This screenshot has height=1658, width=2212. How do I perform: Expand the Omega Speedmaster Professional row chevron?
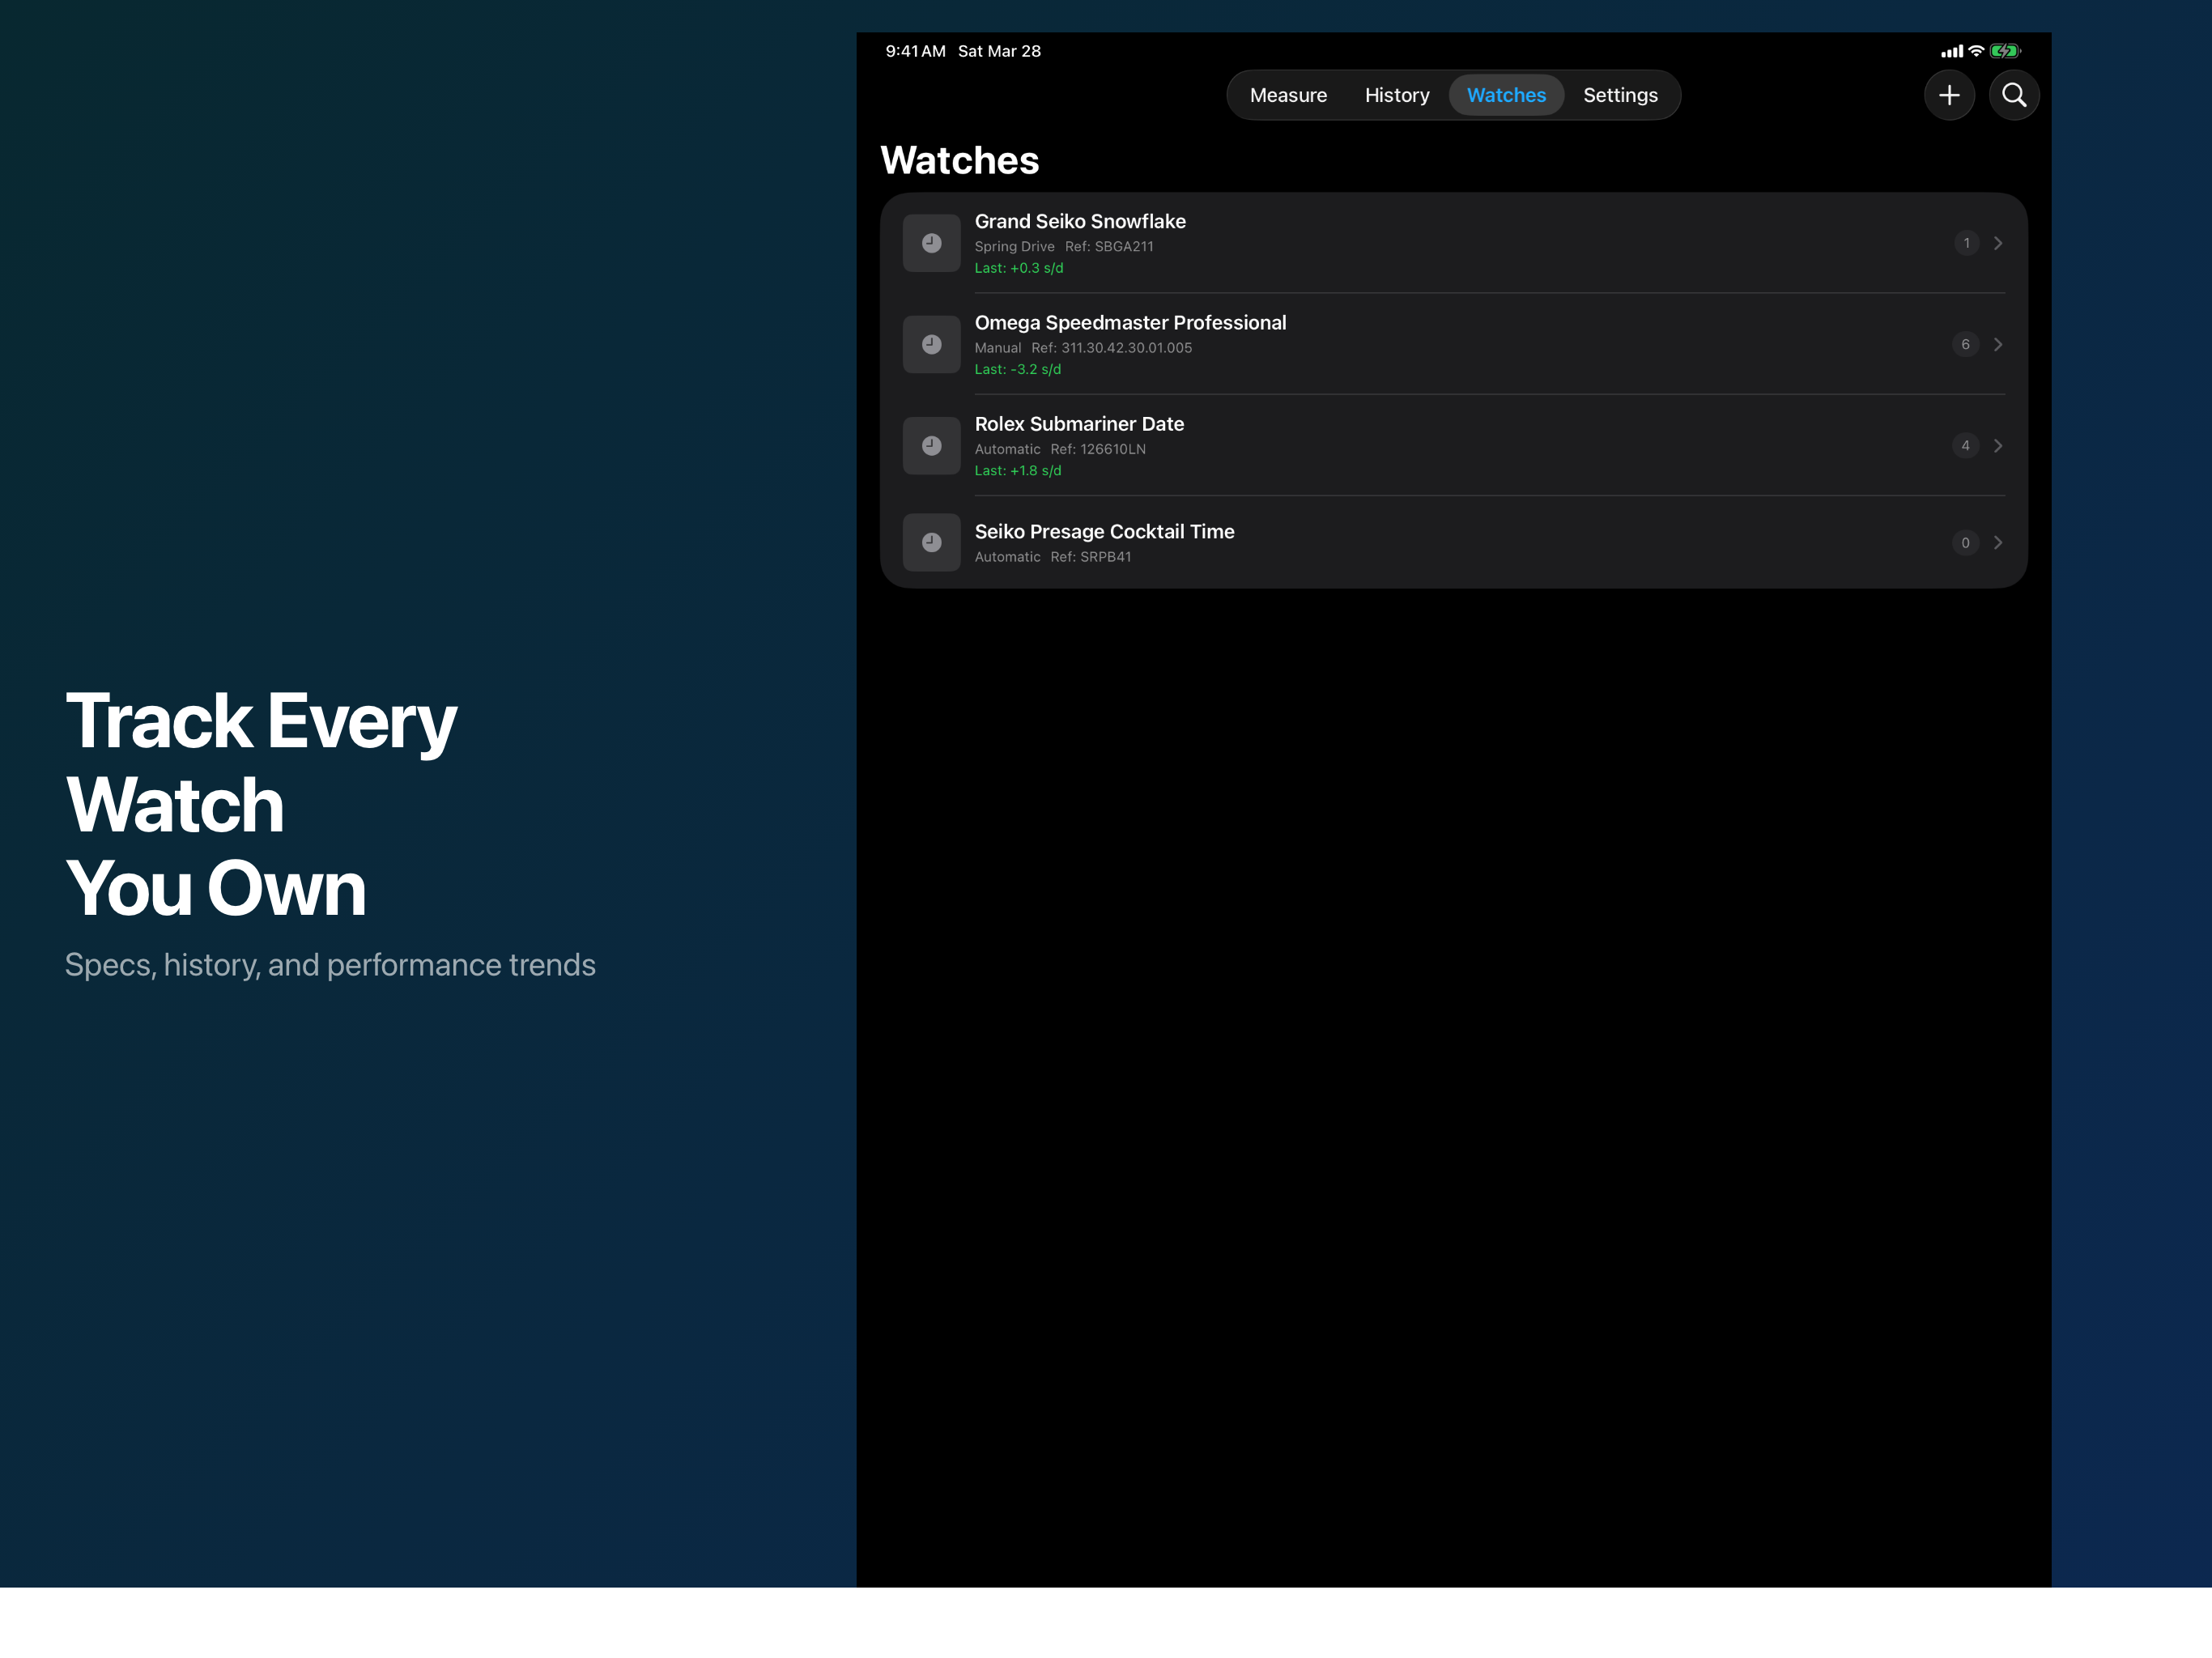click(x=1997, y=344)
